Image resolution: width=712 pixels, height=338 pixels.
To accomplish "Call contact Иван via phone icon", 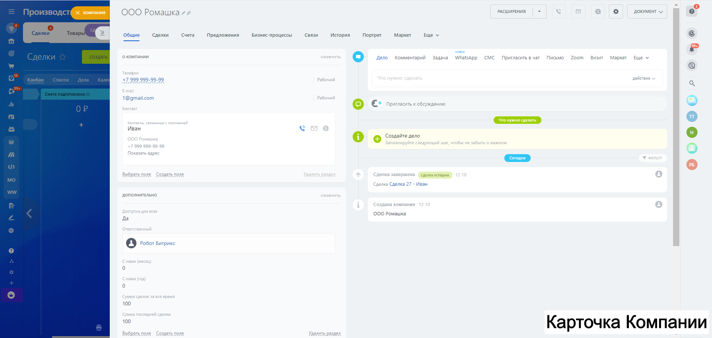I will click(x=302, y=128).
